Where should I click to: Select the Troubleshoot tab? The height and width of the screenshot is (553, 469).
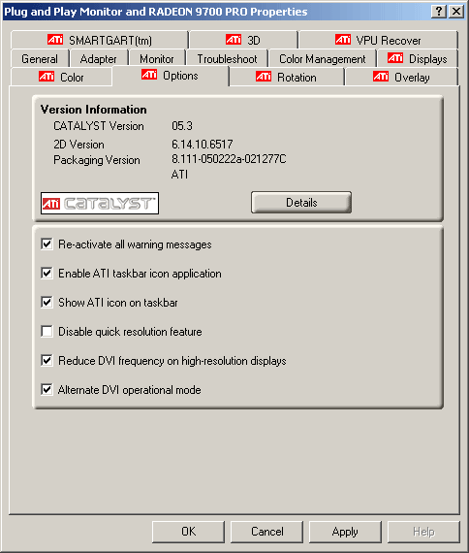click(x=228, y=59)
